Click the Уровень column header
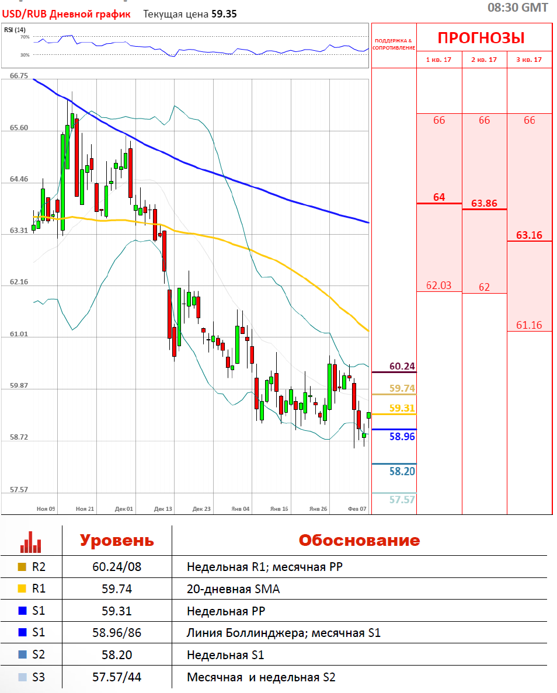This screenshot has height=693, width=557. click(117, 540)
